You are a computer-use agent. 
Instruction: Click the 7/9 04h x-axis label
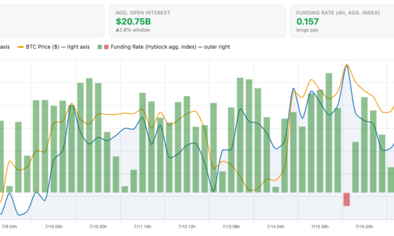pos(9,227)
